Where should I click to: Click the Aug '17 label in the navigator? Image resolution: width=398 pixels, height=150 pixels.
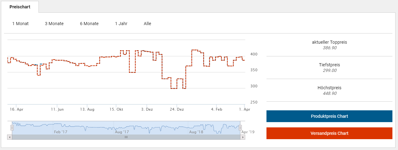[x=122, y=132]
